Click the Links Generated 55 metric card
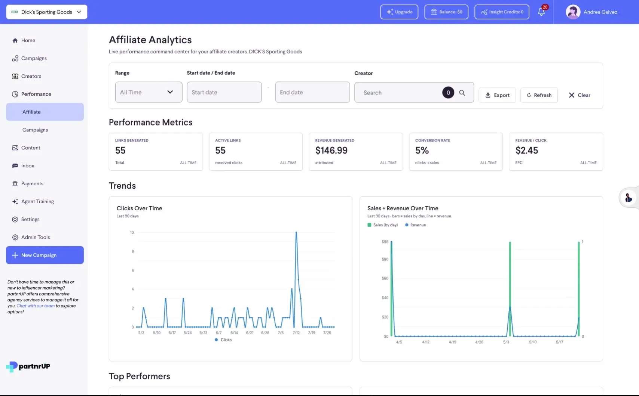 point(156,152)
